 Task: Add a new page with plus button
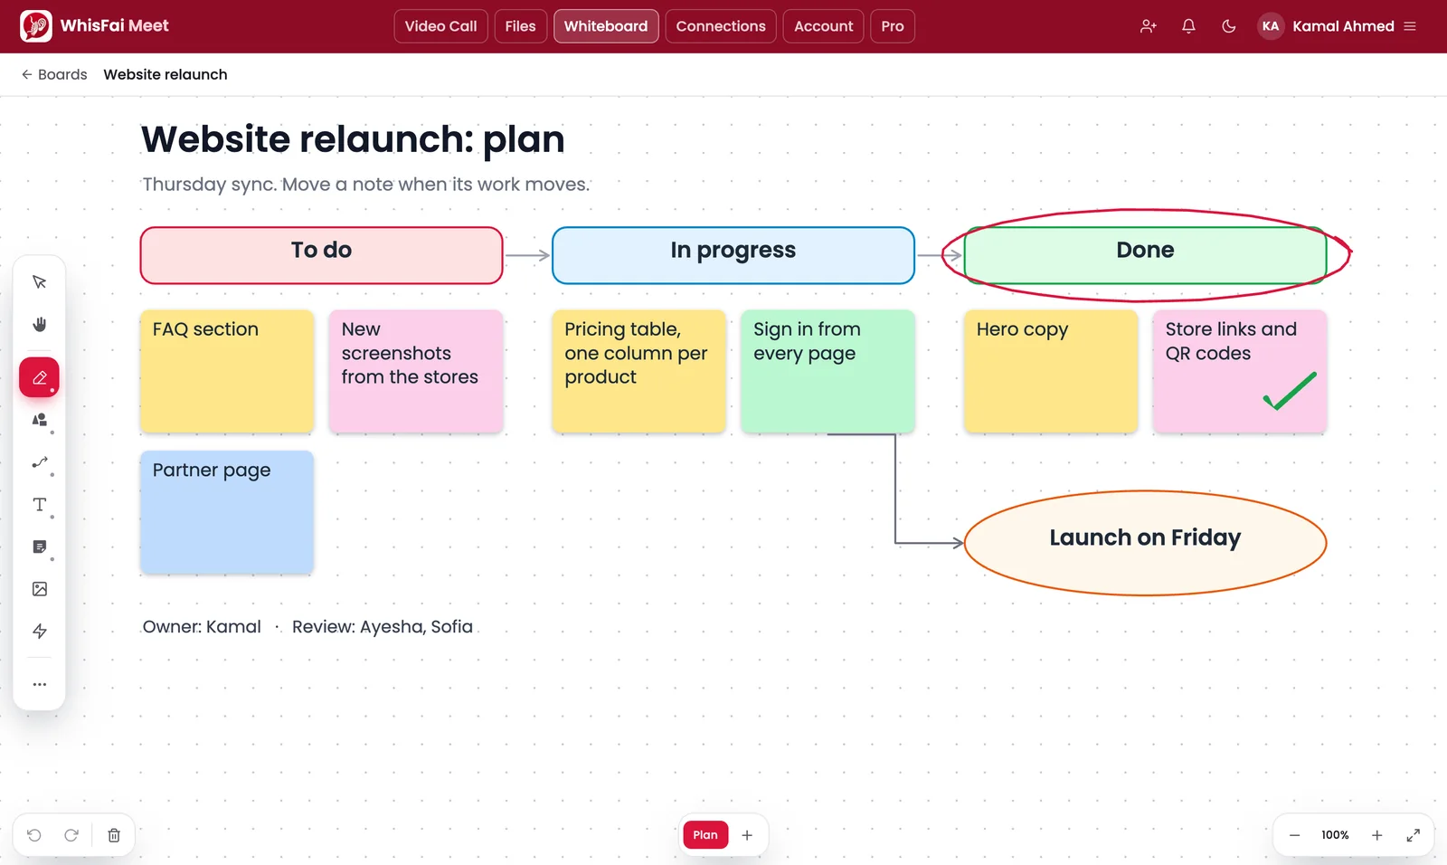[x=747, y=835]
